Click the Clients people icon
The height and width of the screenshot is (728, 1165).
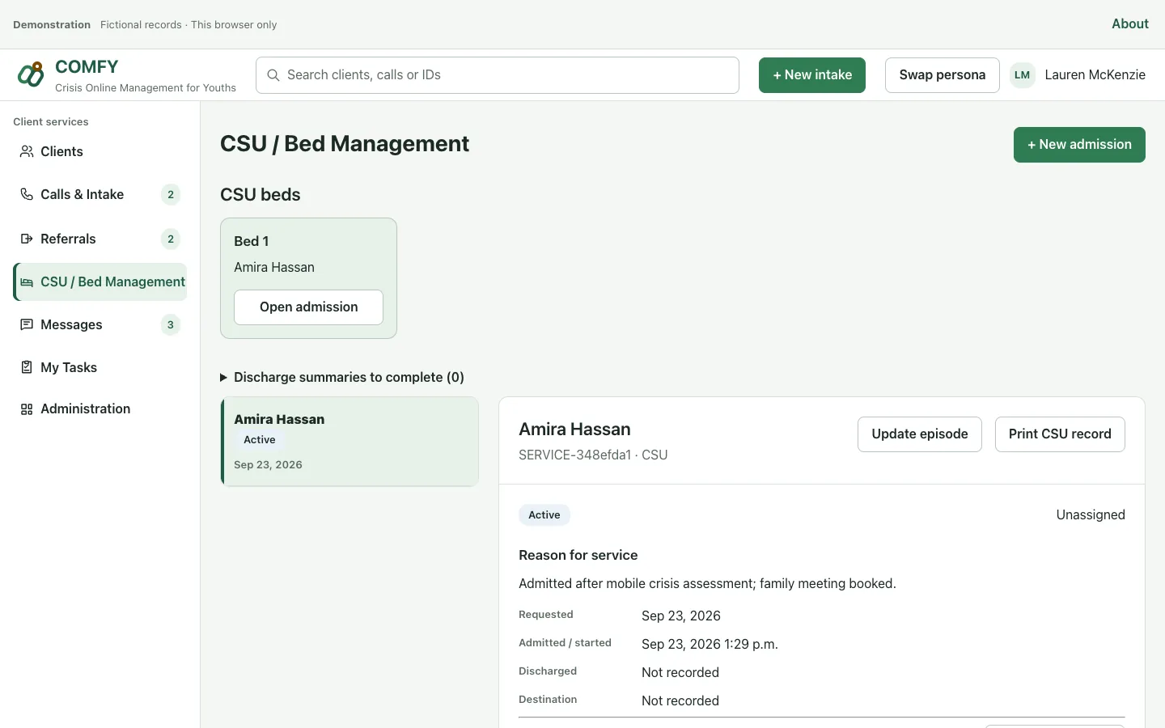27,151
